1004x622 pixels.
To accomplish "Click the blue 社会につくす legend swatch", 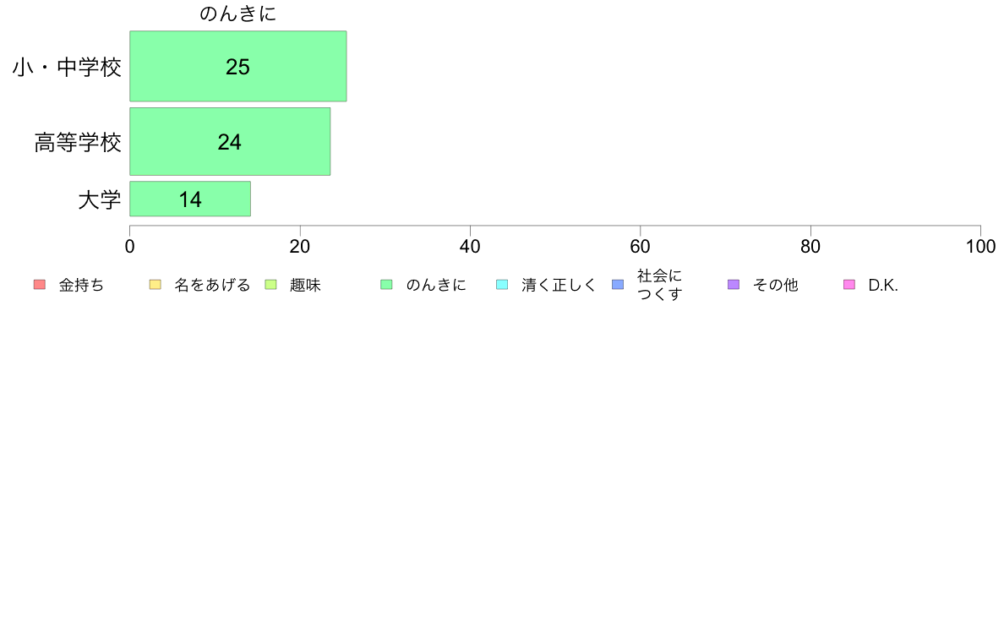I will tap(618, 285).
